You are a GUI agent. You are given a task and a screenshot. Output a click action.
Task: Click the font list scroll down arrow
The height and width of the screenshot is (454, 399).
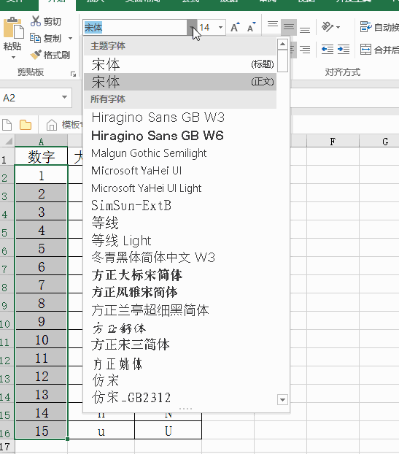[282, 399]
